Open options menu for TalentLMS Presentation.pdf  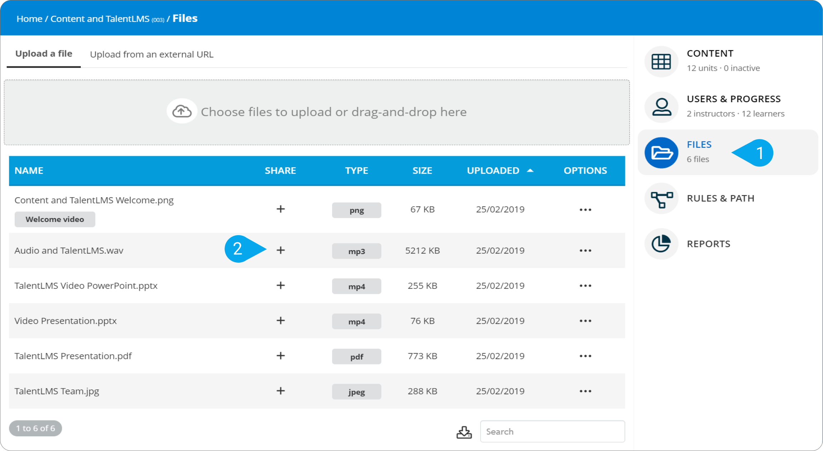click(x=585, y=356)
